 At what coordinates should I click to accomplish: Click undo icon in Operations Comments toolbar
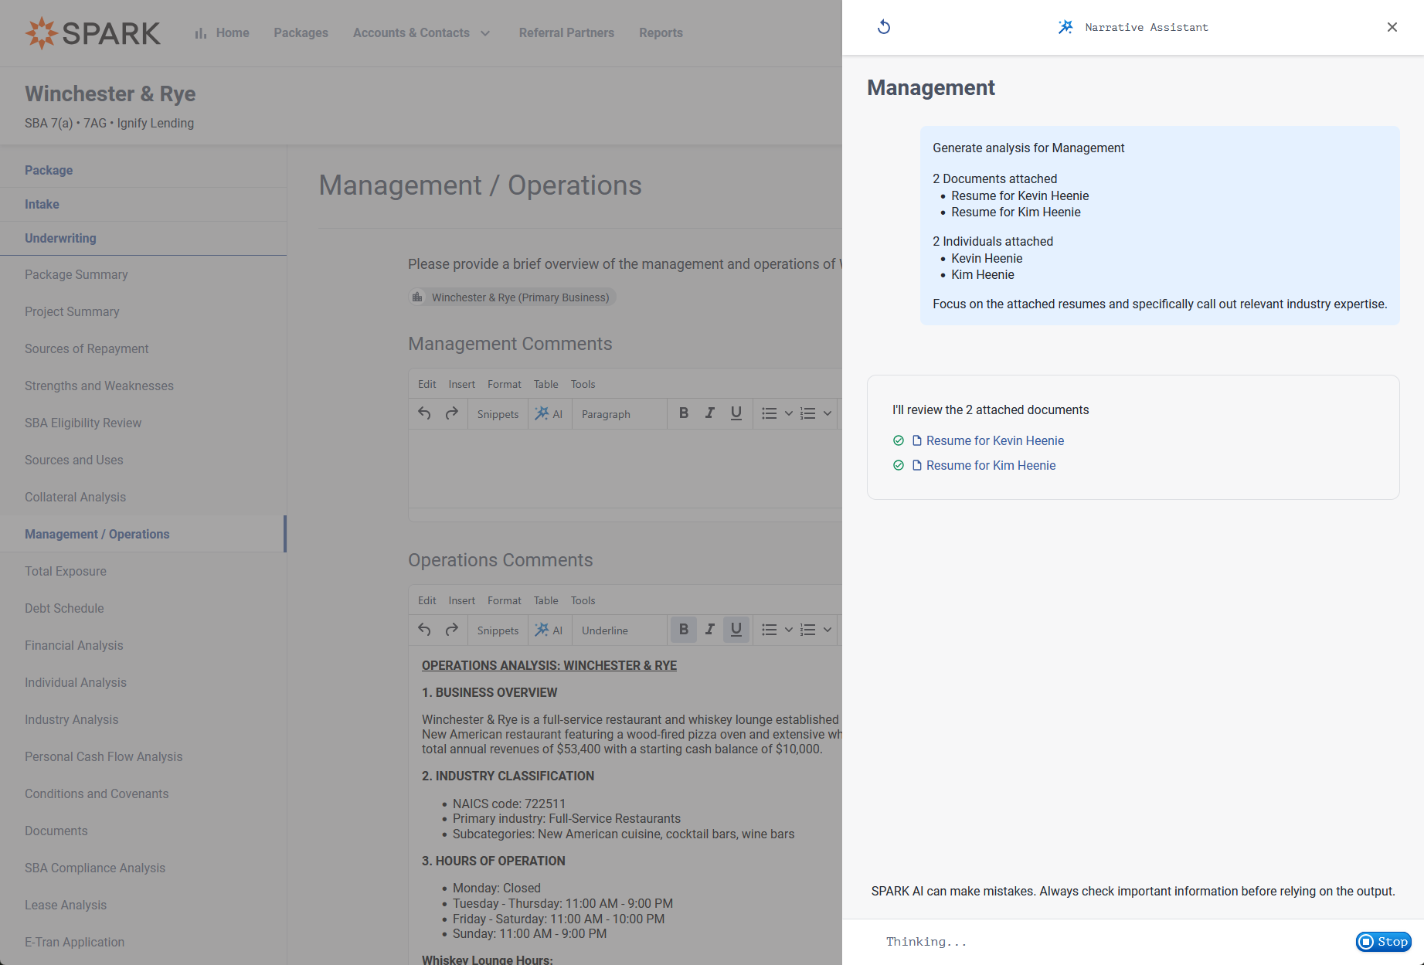coord(424,630)
